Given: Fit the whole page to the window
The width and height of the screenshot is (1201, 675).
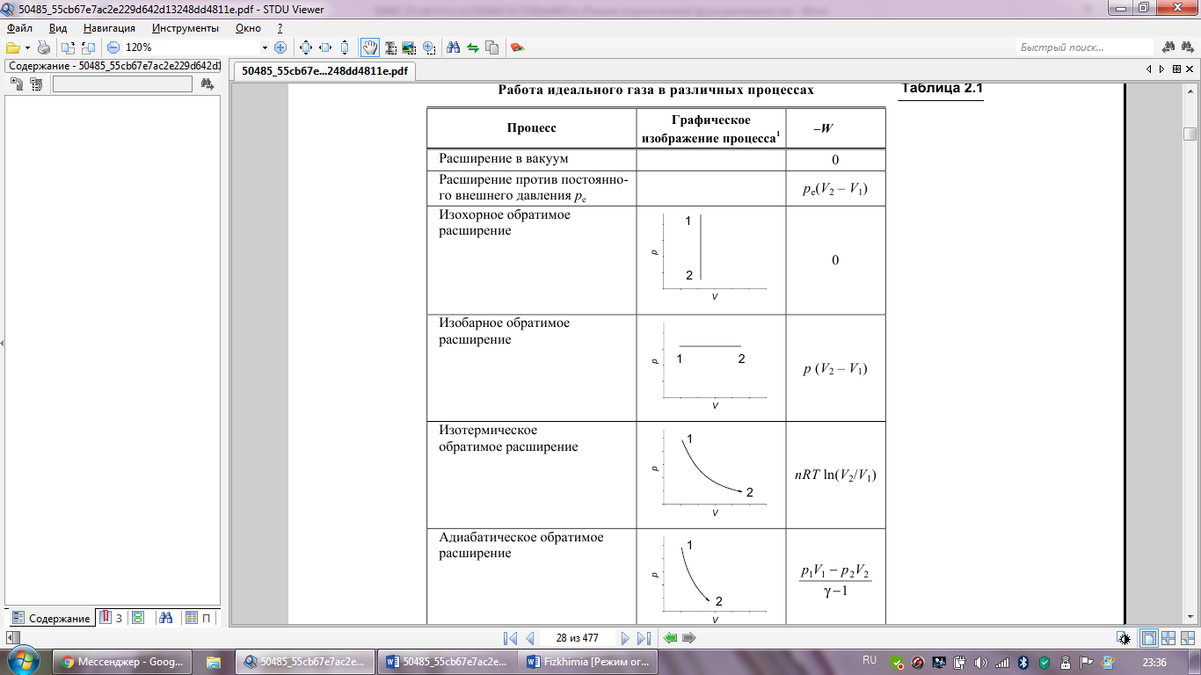Looking at the screenshot, I should [306, 47].
